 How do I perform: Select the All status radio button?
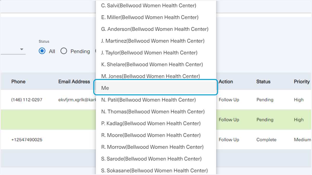[42, 51]
